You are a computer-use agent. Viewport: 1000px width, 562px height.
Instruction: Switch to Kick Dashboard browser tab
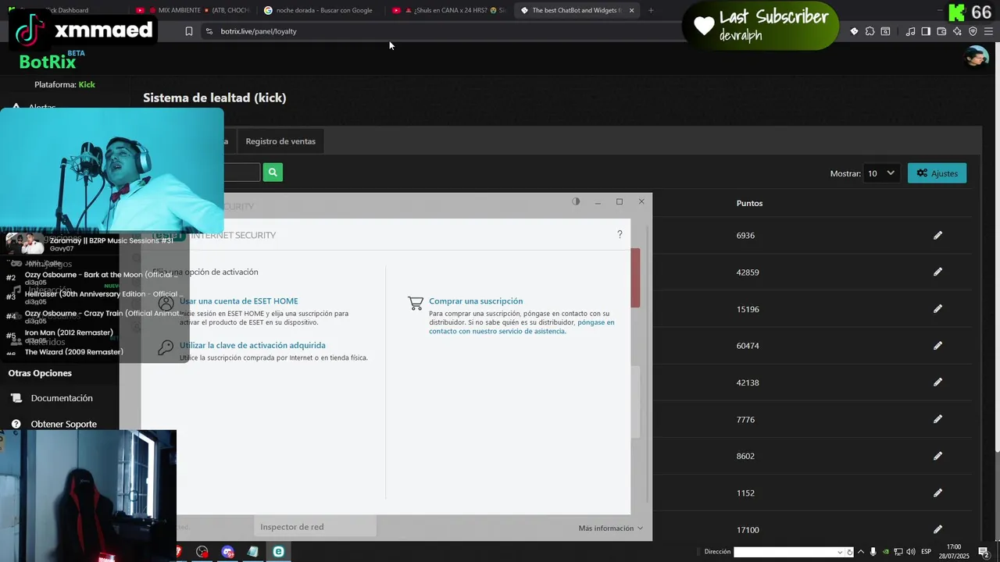pyautogui.click(x=65, y=10)
